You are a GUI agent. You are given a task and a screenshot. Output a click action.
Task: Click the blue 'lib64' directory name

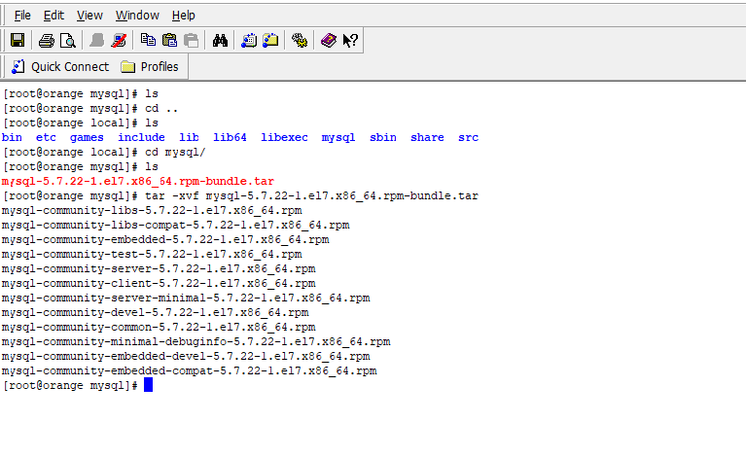[230, 137]
